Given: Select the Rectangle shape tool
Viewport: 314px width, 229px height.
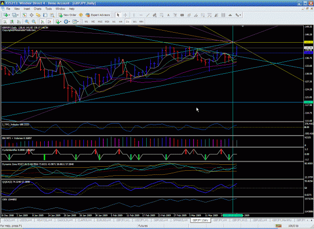Looking at the screenshot, I should (182, 15).
